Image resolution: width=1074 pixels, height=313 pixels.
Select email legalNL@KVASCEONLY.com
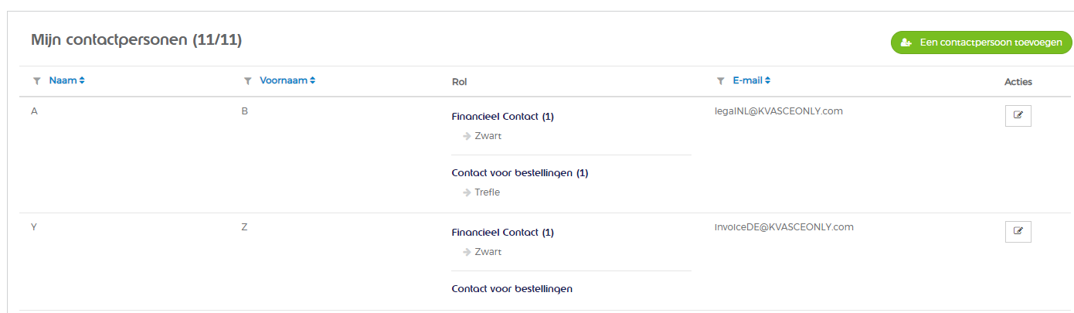[x=779, y=111]
